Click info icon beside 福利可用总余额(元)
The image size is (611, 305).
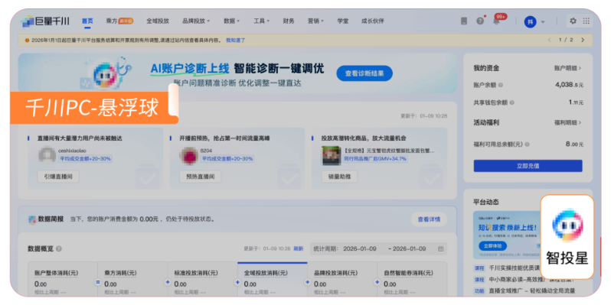tap(528, 144)
